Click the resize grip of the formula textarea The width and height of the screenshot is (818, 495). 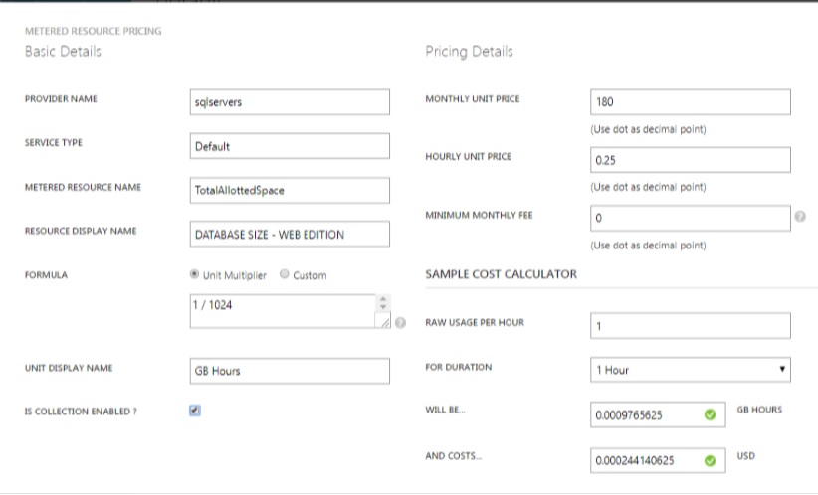pyautogui.click(x=384, y=322)
